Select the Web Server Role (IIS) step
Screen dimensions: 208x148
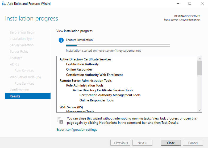click(25, 77)
